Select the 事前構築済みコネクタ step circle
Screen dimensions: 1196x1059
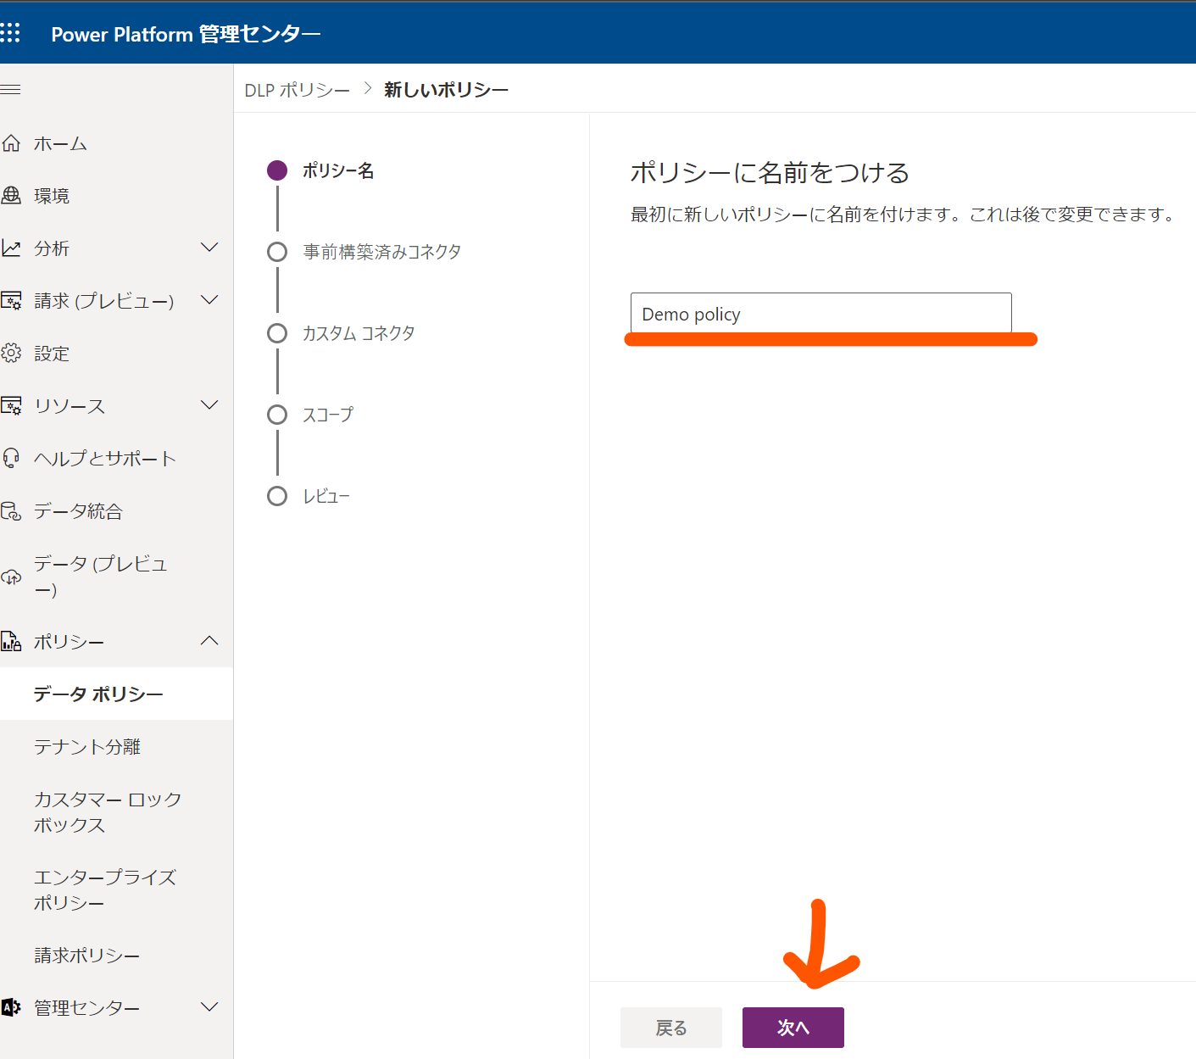tap(277, 251)
